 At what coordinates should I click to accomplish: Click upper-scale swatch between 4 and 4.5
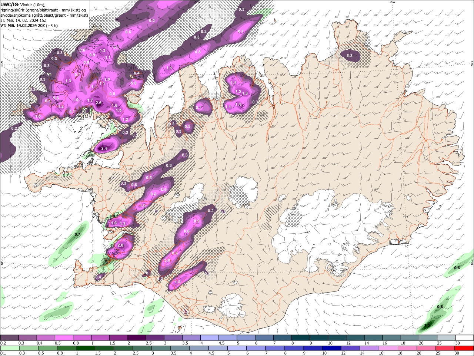(209, 338)
